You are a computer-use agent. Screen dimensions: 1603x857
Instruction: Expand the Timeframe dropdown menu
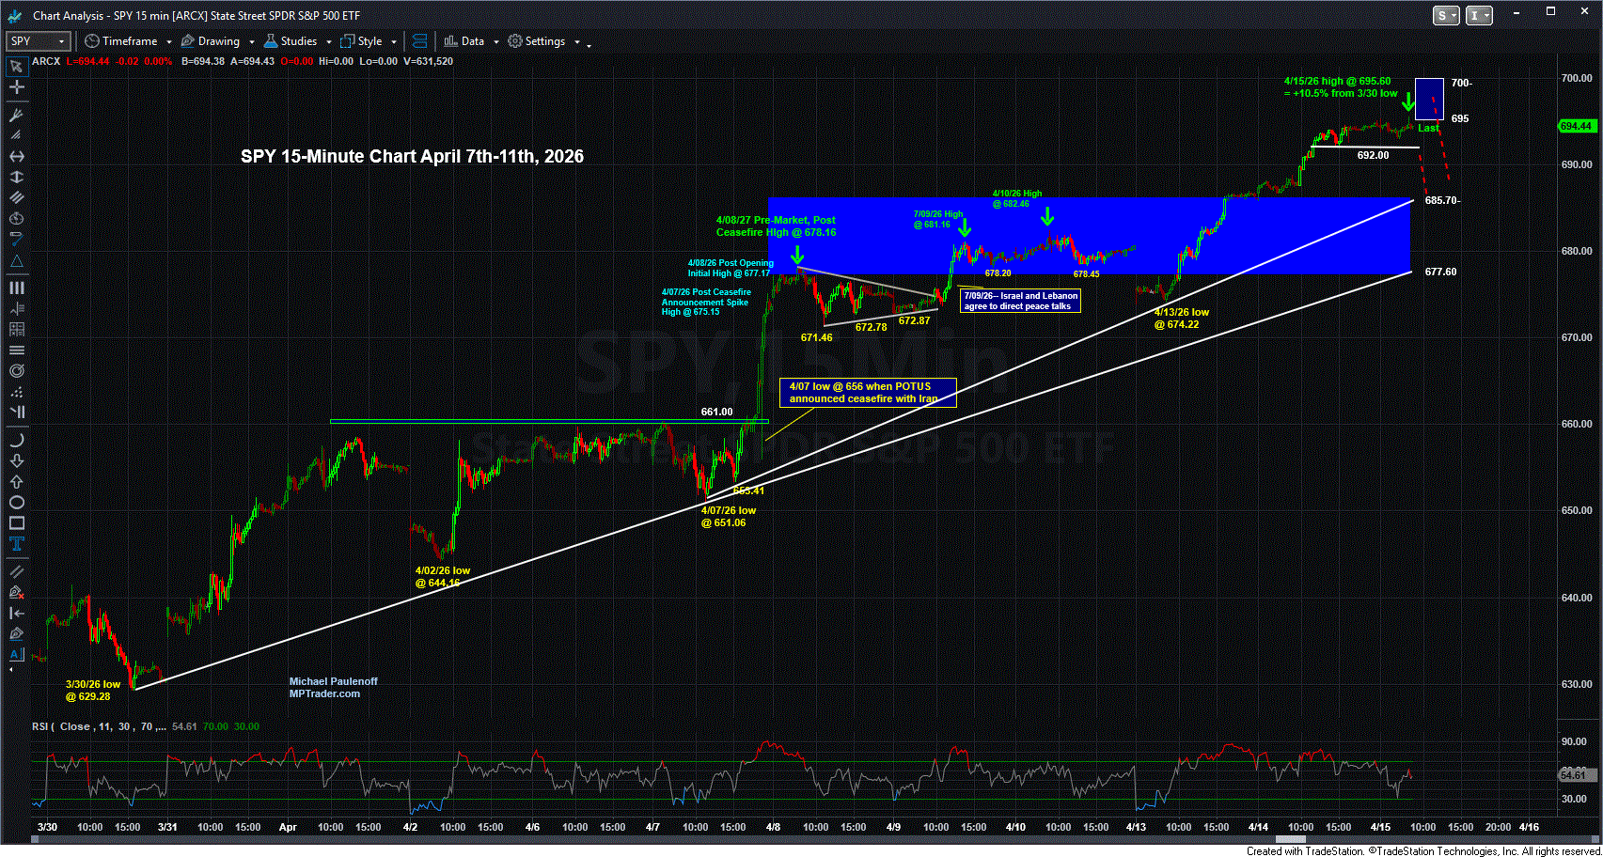click(128, 41)
